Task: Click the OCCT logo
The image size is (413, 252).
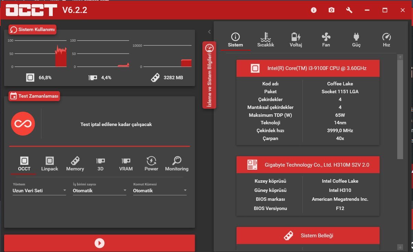Action: pos(31,10)
